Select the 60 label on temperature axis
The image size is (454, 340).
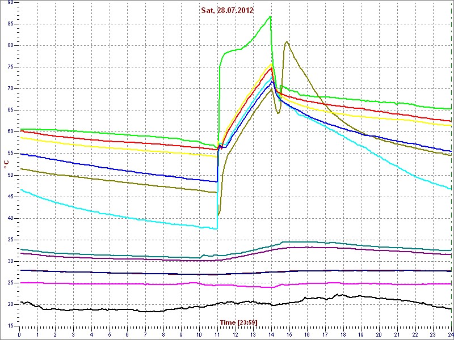10,132
